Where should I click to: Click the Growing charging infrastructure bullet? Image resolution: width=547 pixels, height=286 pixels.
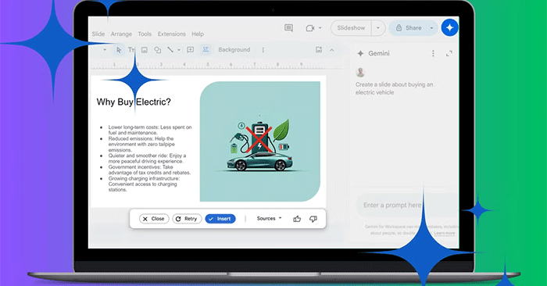(144, 184)
